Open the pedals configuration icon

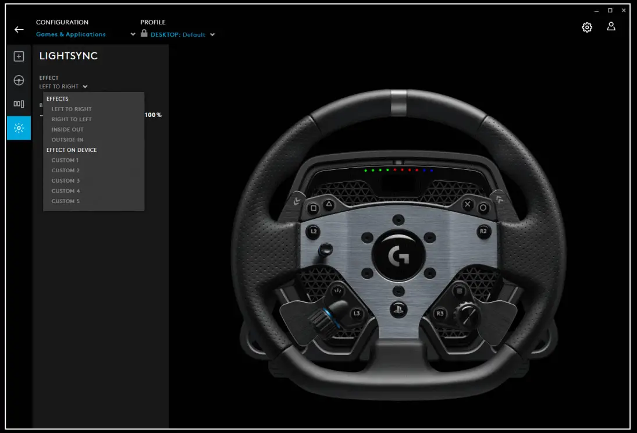(19, 104)
